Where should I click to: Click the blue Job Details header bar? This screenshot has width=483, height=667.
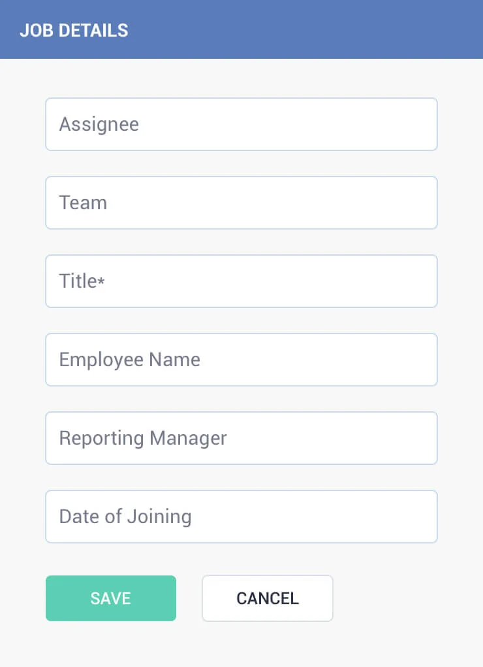pyautogui.click(x=241, y=29)
